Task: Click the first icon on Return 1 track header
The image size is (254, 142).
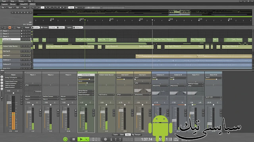Action: click(x=21, y=31)
